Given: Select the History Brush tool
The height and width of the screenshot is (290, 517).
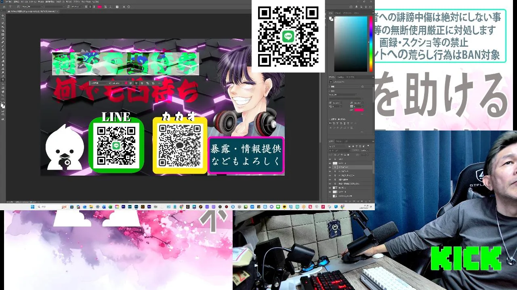Looking at the screenshot, I should pos(4,53).
